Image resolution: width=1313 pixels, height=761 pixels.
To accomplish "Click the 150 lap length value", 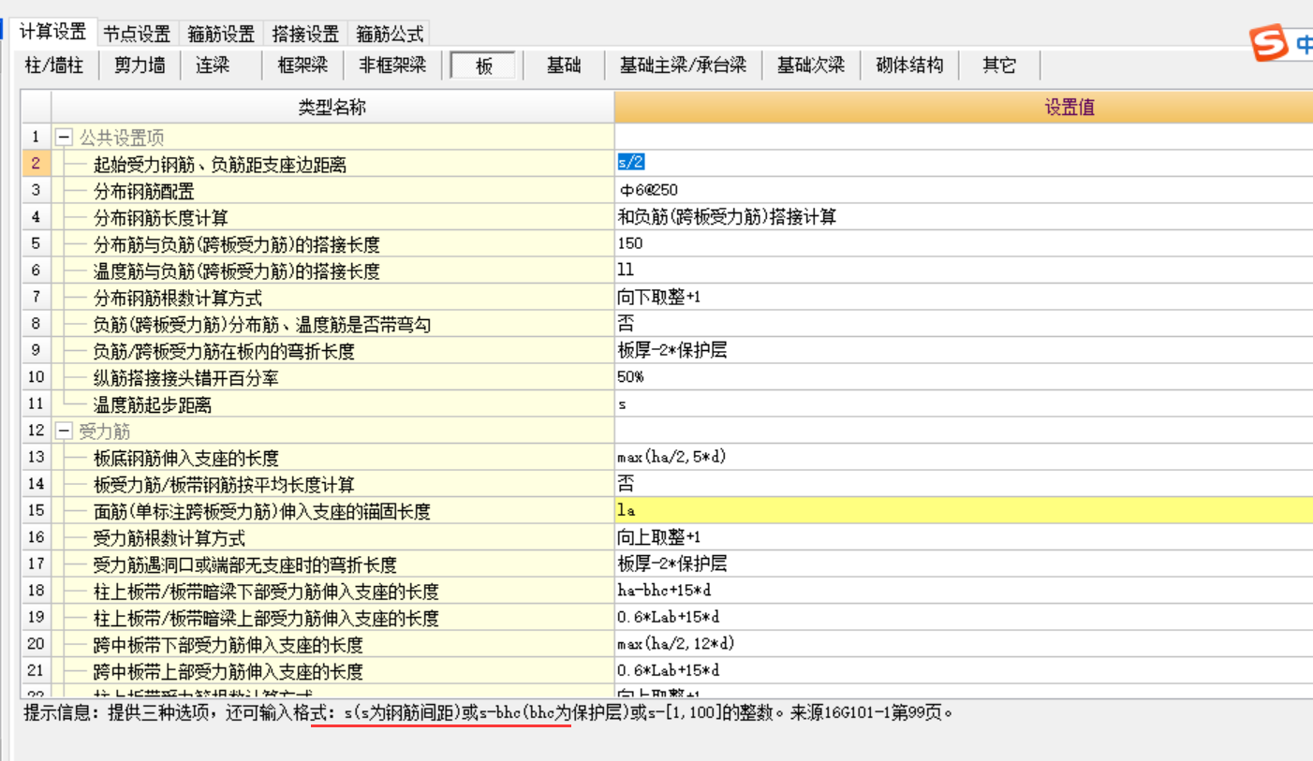I will (964, 243).
